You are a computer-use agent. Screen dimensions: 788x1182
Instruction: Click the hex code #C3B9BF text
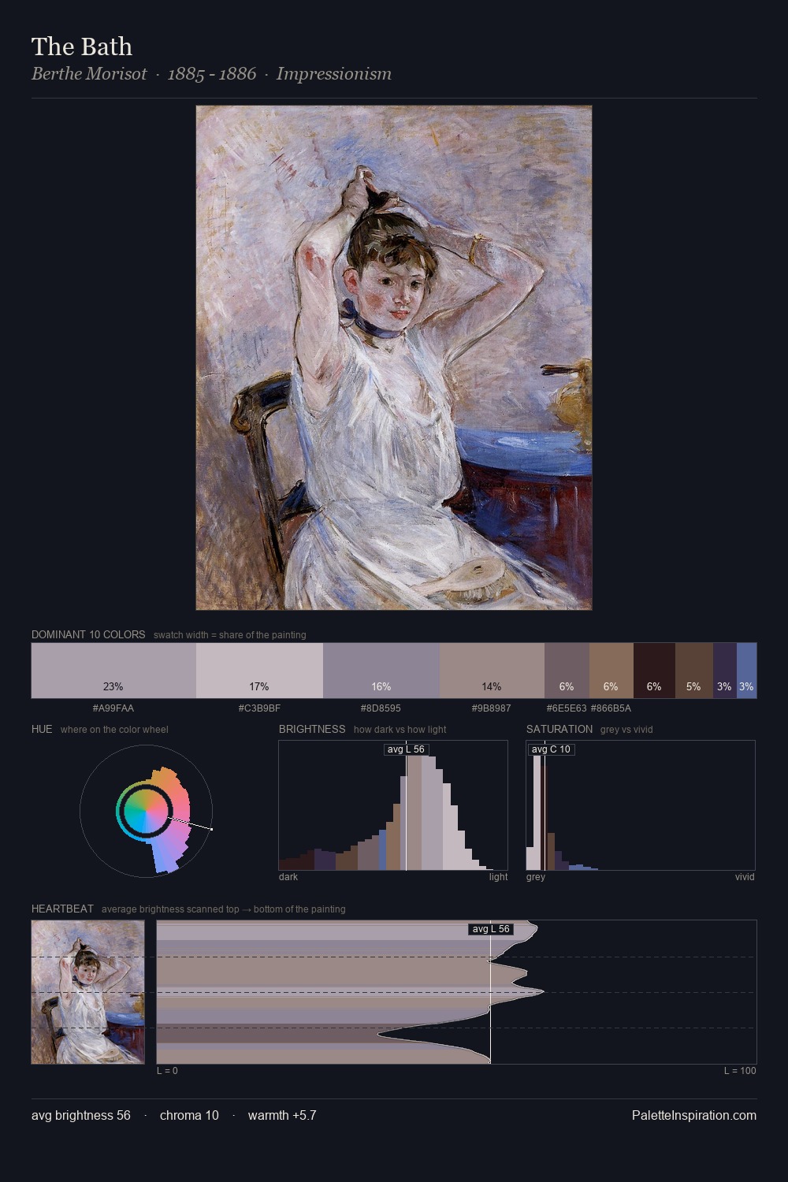pos(259,708)
